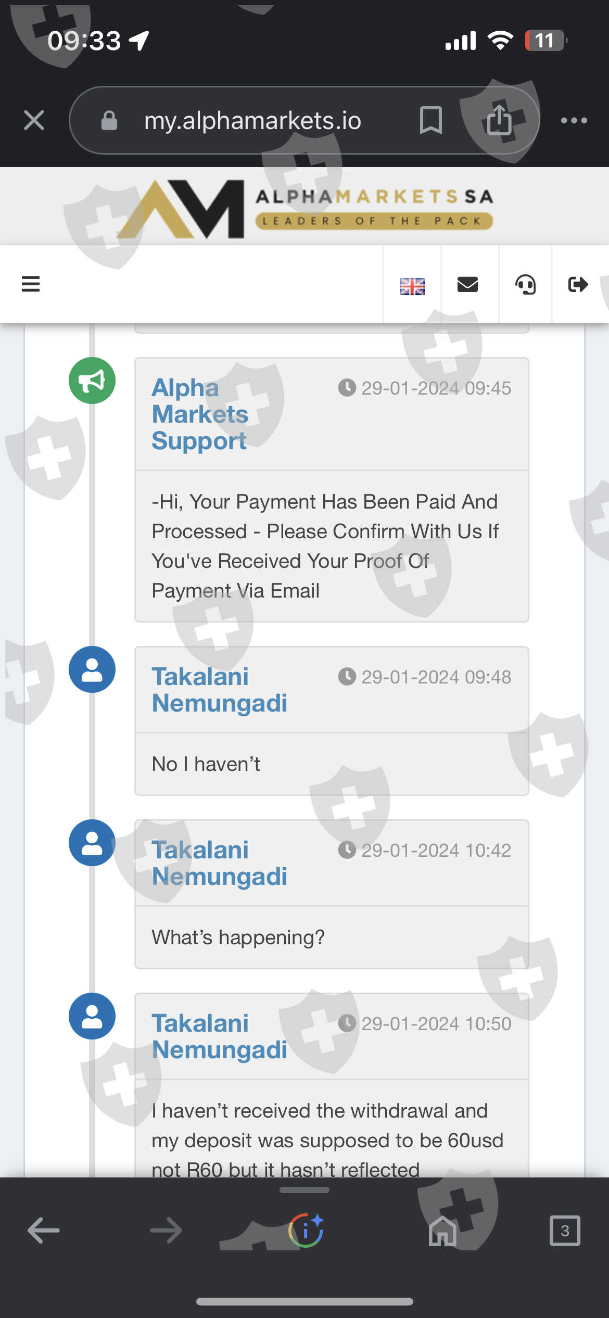Tap the browser share icon
The width and height of the screenshot is (609, 1318).
click(x=499, y=120)
